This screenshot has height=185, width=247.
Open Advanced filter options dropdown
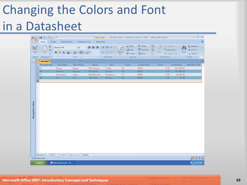click(x=170, y=50)
